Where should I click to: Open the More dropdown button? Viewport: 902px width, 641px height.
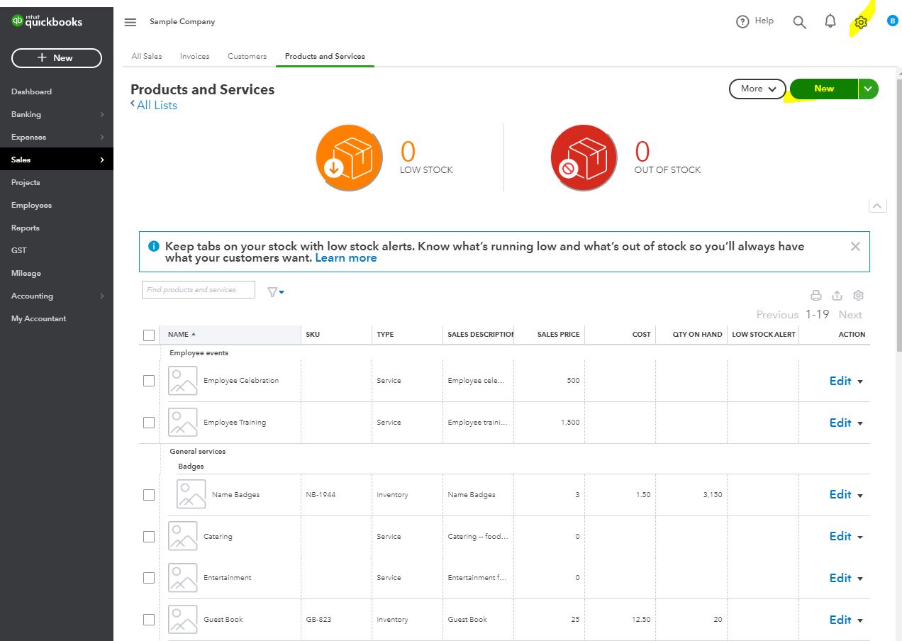click(757, 89)
